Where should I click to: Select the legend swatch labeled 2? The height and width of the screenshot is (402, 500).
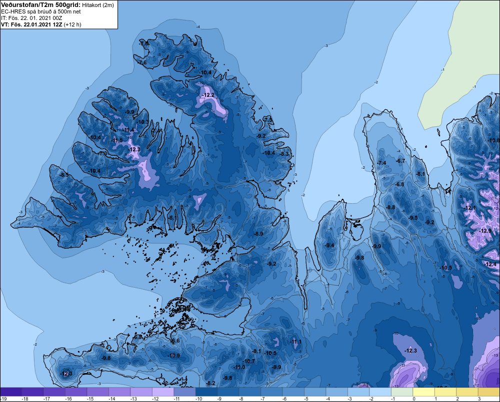click(x=467, y=392)
